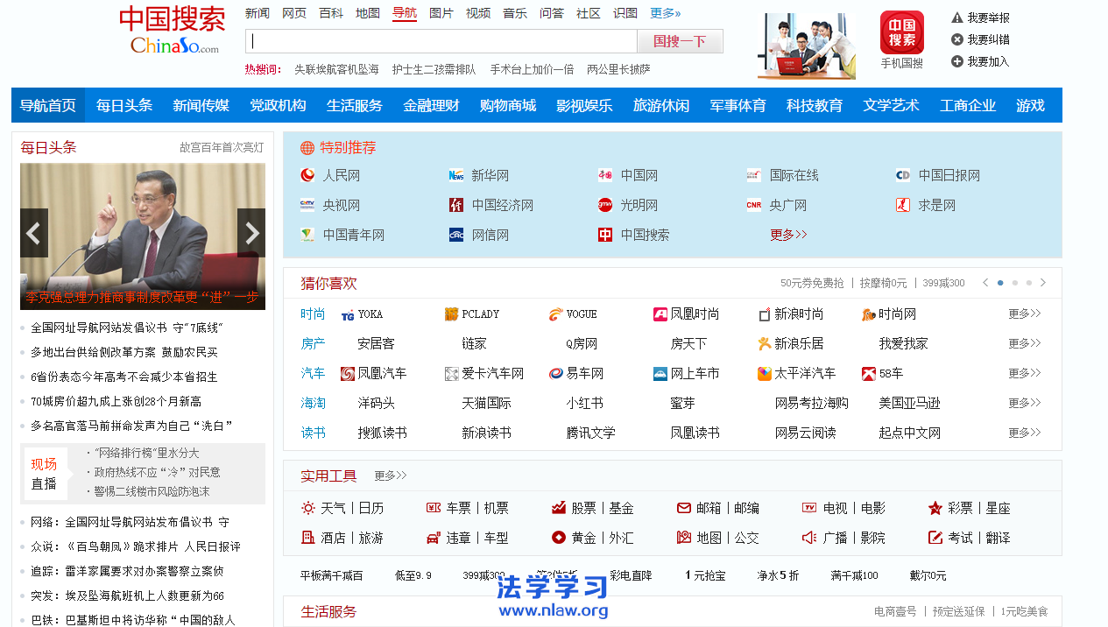This screenshot has height=627, width=1108.
Task: Click the 国际在线 site icon
Action: pos(754,175)
